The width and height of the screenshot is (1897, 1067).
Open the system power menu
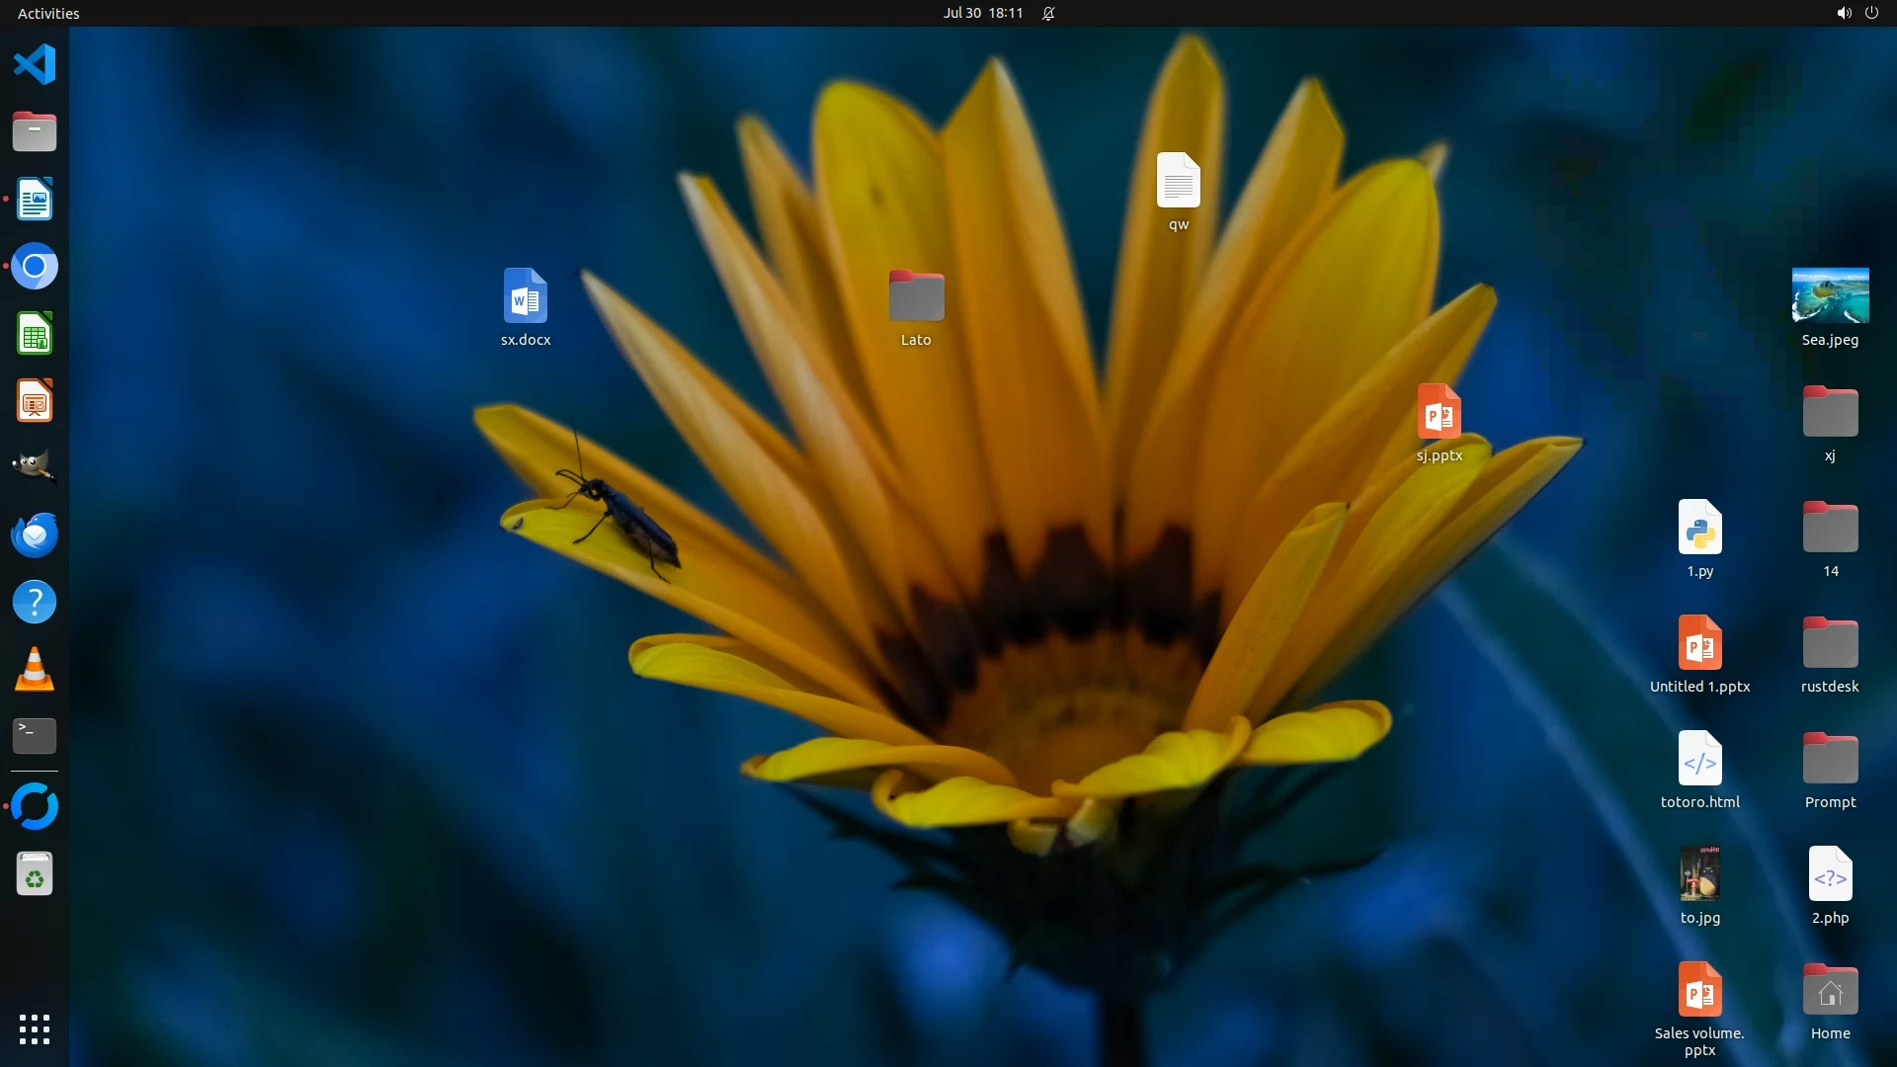[x=1871, y=13]
